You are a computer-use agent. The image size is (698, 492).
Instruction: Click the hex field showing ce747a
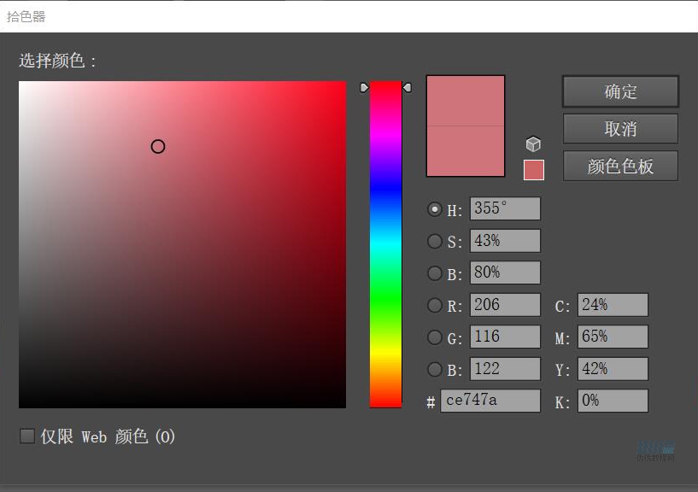pos(490,401)
